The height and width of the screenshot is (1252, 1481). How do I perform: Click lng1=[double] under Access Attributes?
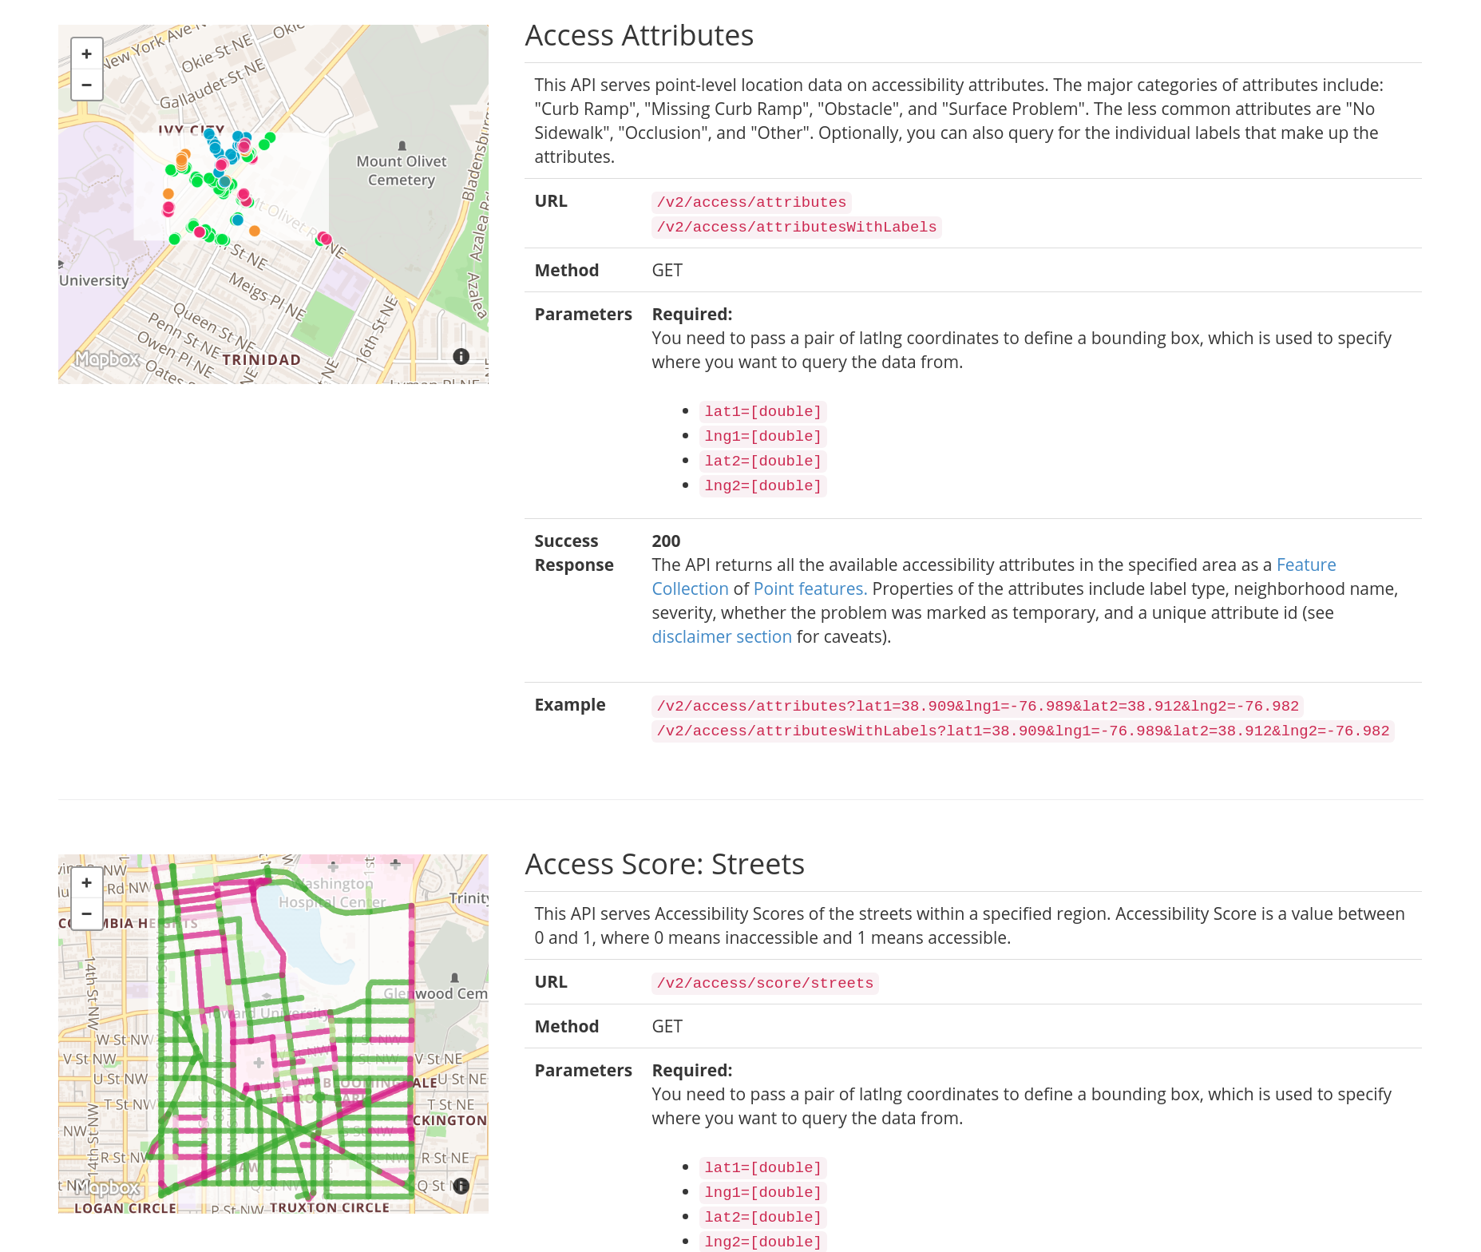pos(762,437)
